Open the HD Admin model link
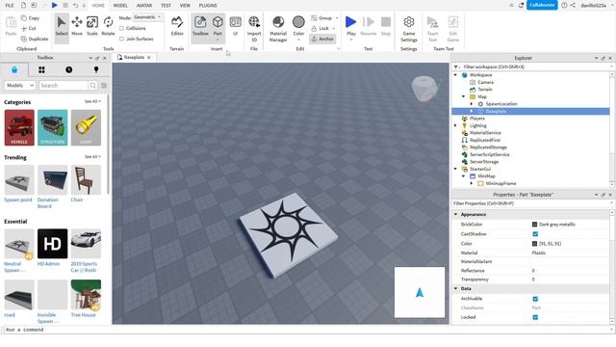The width and height of the screenshot is (616, 347). (x=48, y=264)
